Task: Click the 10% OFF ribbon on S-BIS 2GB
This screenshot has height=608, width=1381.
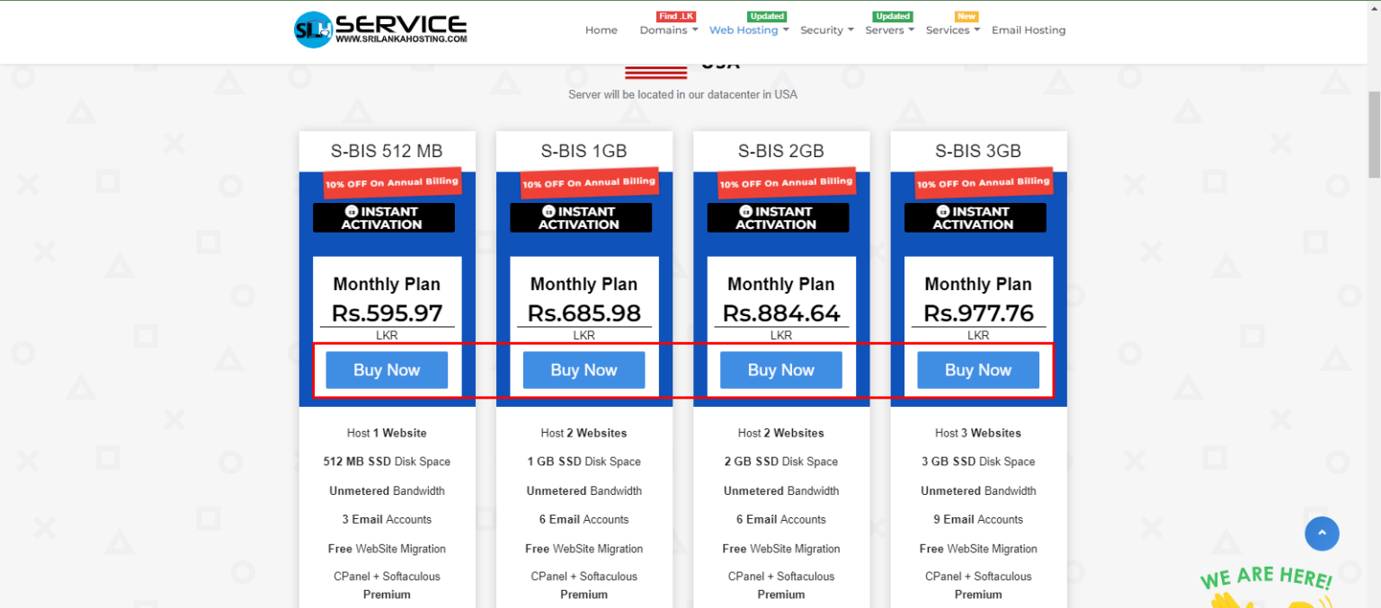Action: pyautogui.click(x=786, y=182)
